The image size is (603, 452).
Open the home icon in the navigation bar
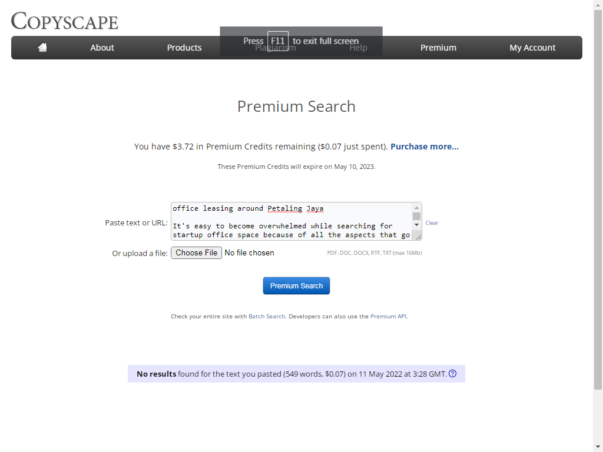click(42, 47)
